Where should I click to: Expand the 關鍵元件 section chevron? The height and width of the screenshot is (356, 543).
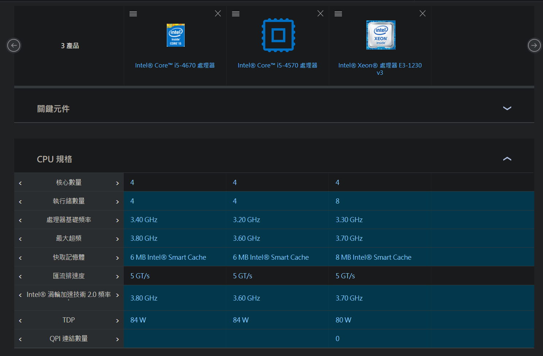(x=507, y=108)
